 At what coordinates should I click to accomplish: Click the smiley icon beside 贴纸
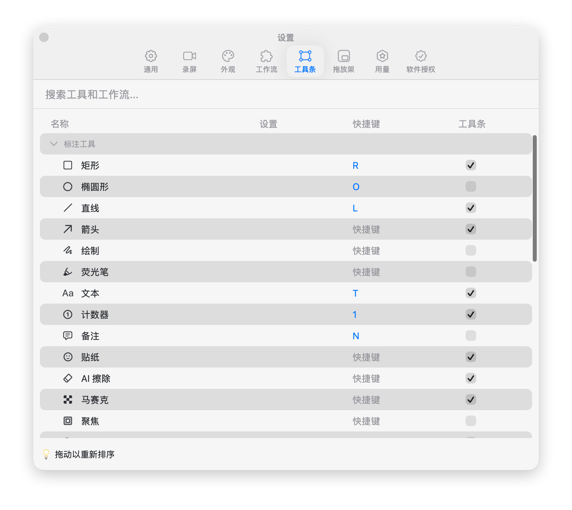click(x=68, y=357)
